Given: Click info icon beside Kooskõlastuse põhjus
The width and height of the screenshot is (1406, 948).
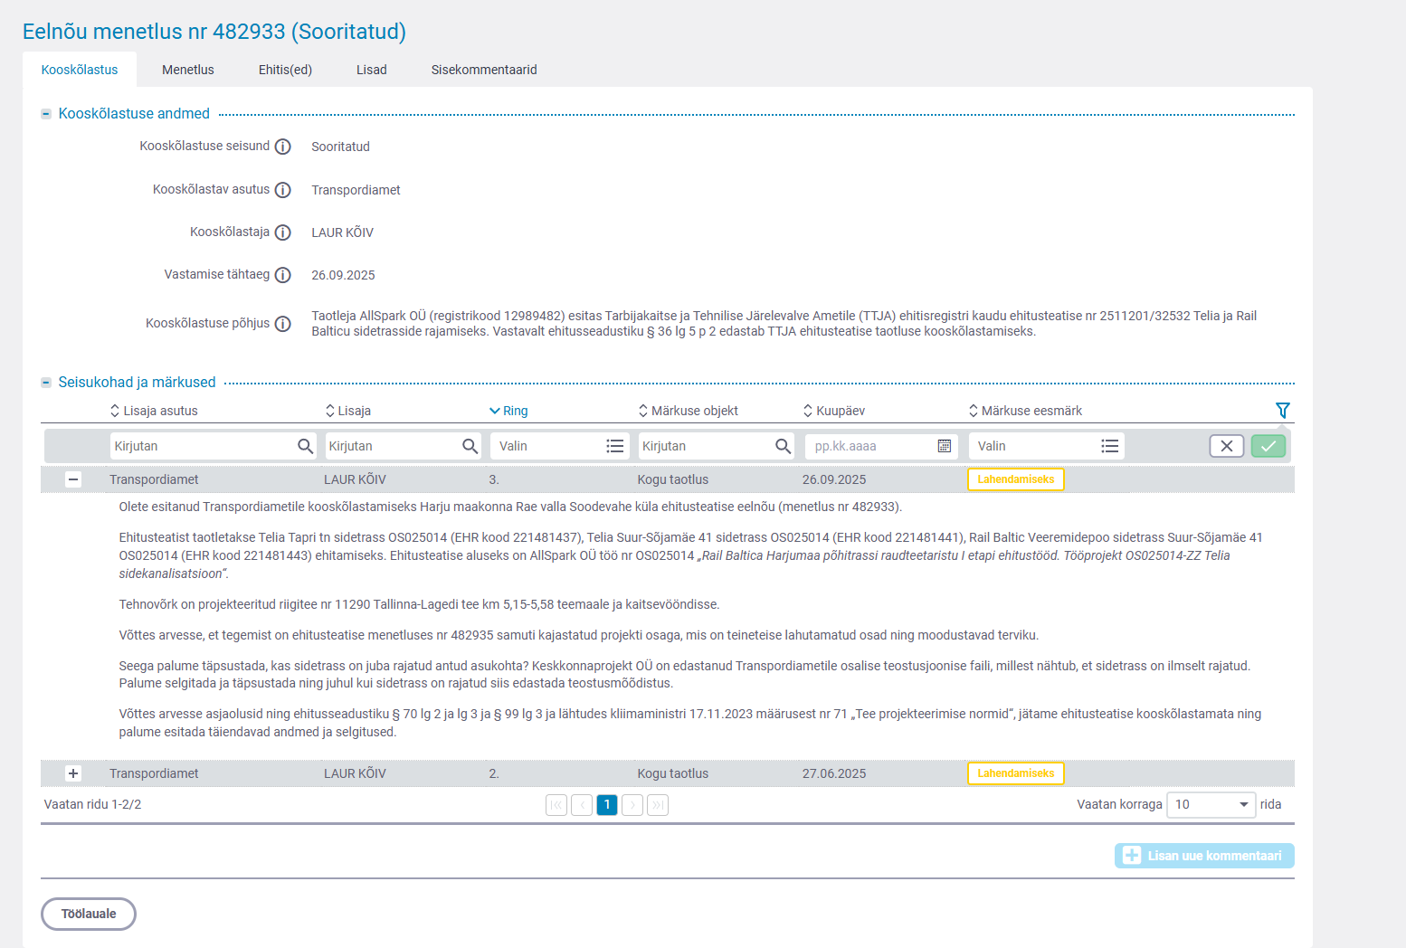Looking at the screenshot, I should (283, 324).
